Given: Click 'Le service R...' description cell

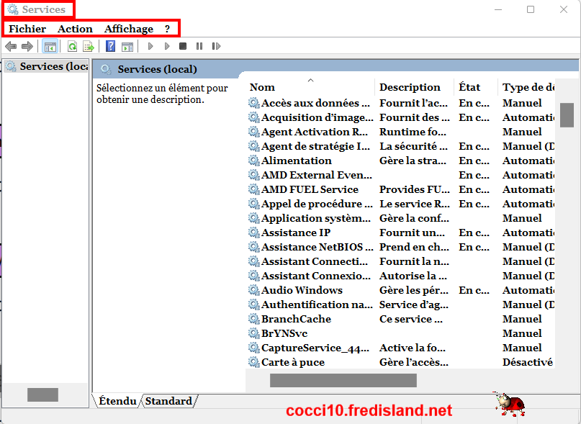Looking at the screenshot, I should tap(414, 204).
